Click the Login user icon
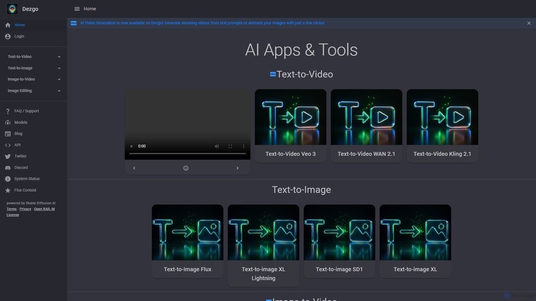This screenshot has width=536, height=301. (8, 36)
